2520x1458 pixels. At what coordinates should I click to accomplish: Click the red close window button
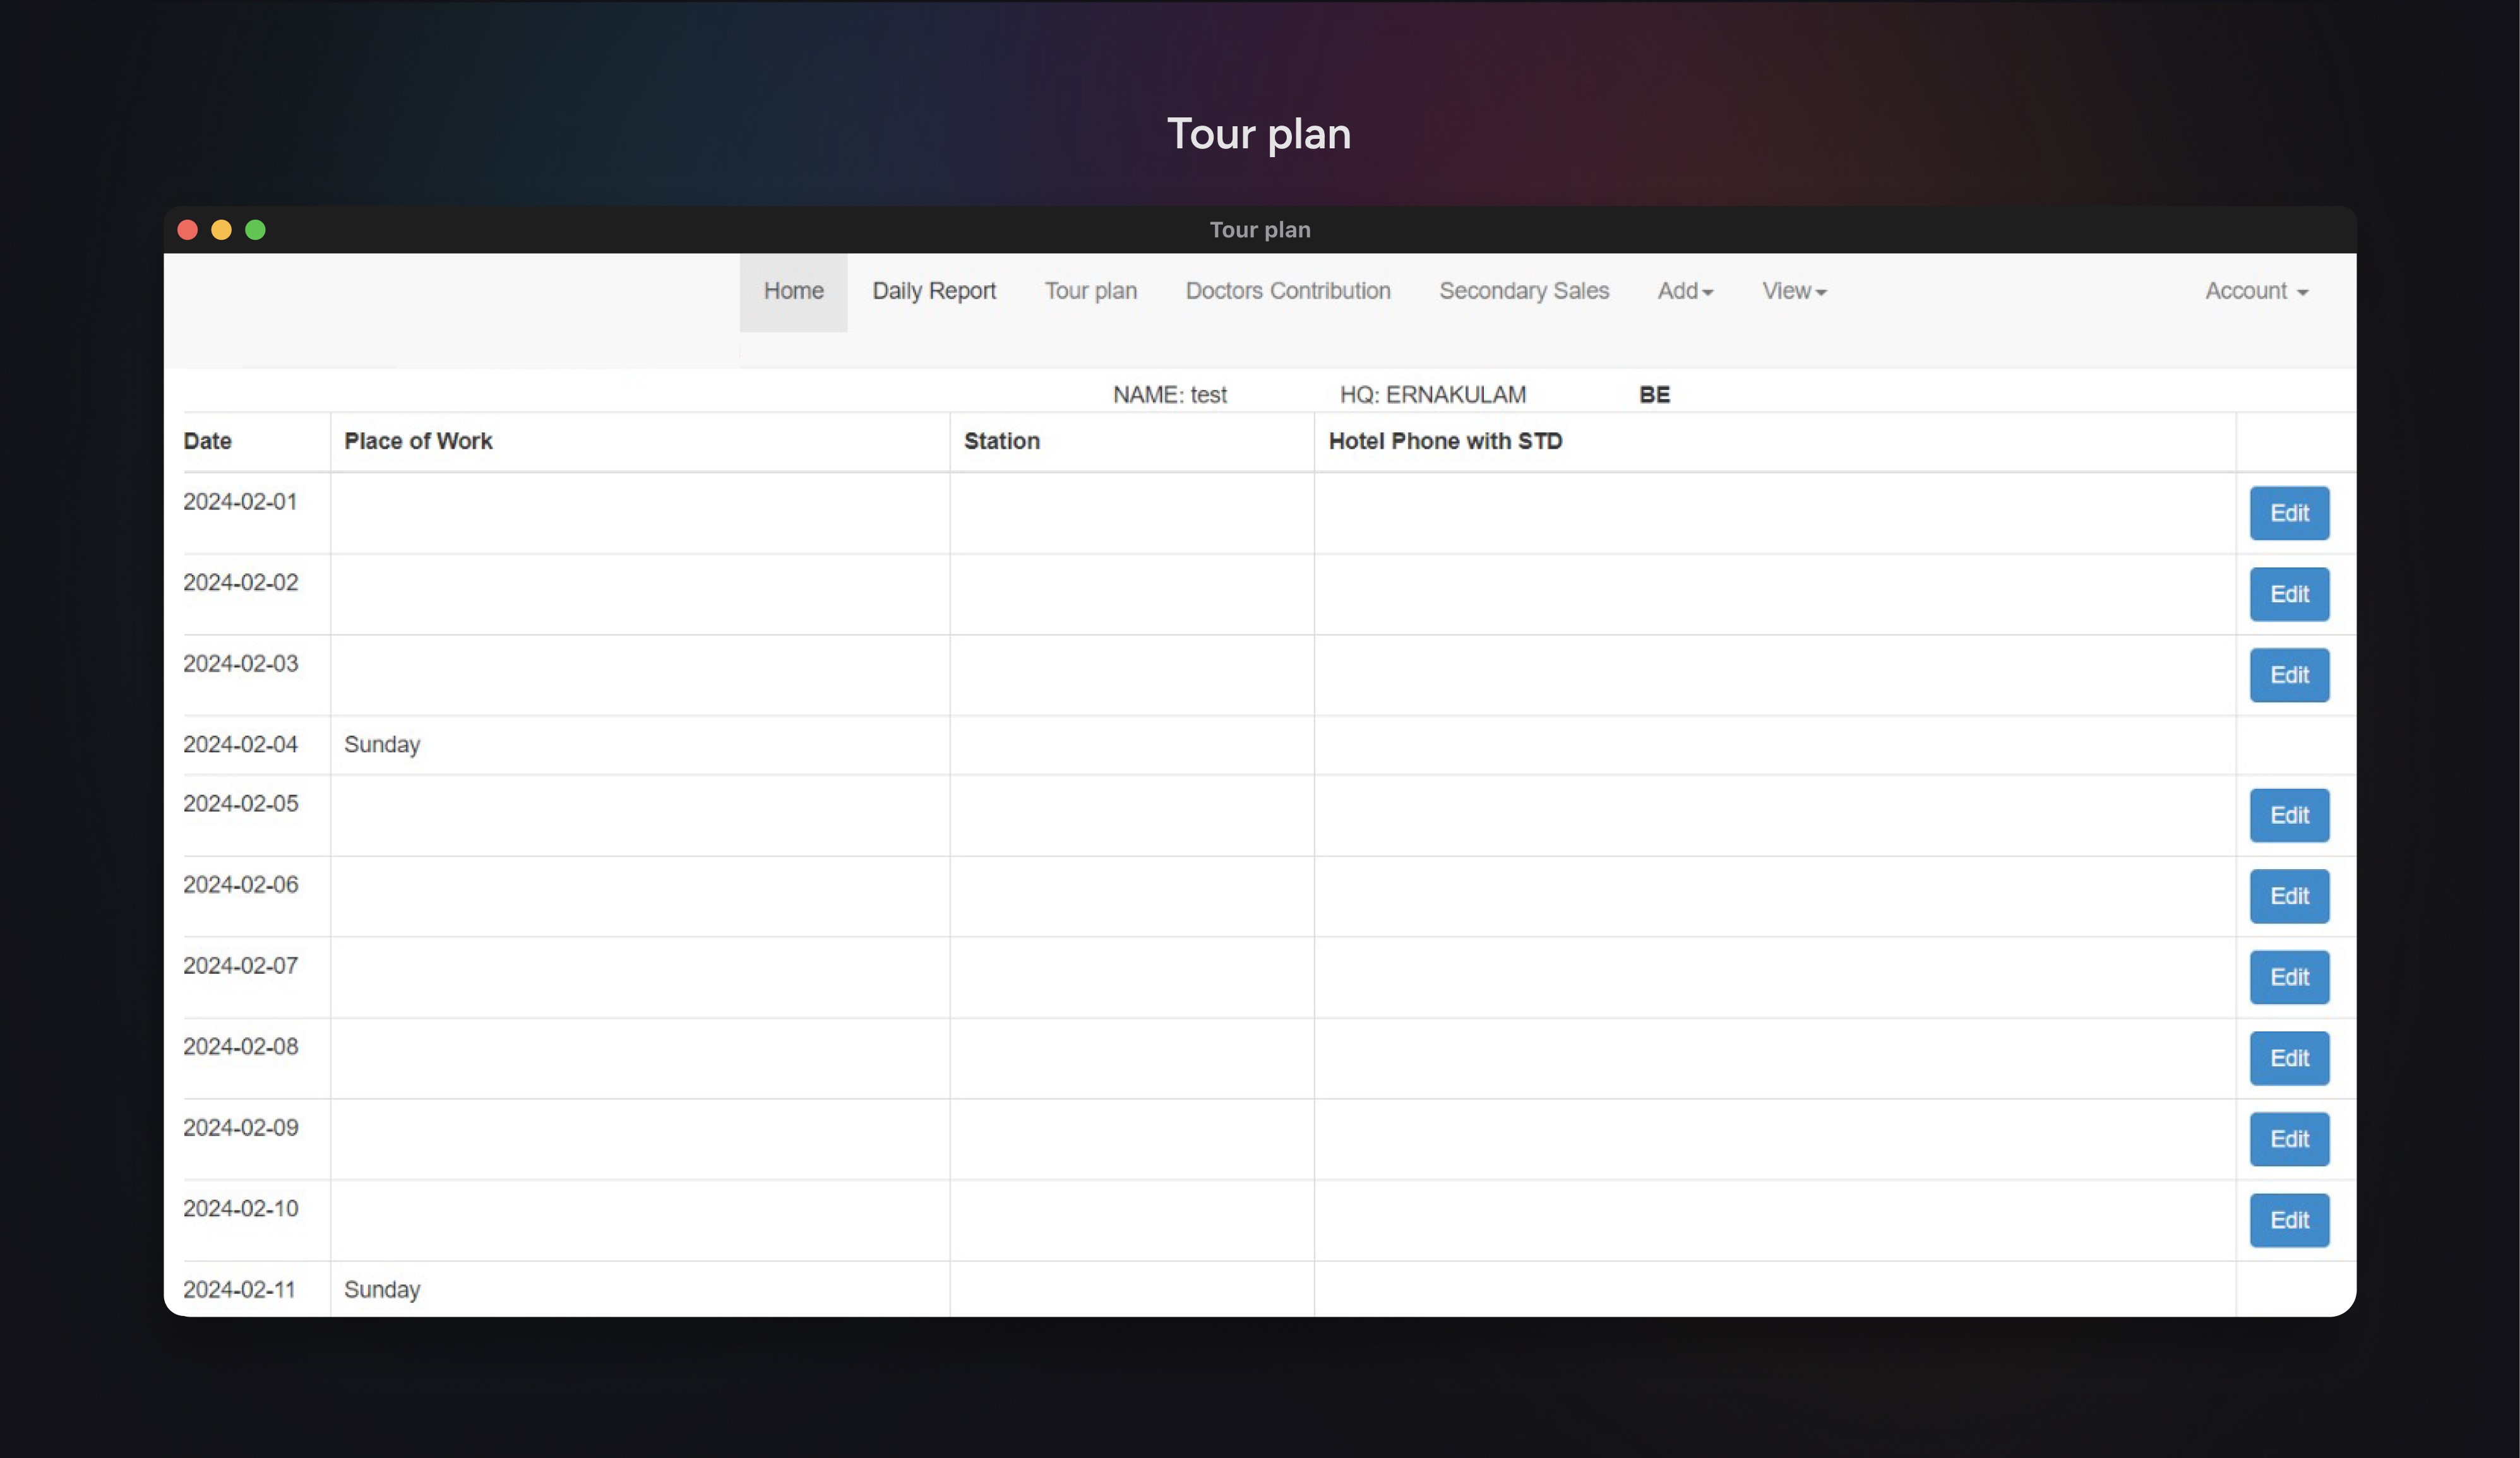click(x=187, y=230)
